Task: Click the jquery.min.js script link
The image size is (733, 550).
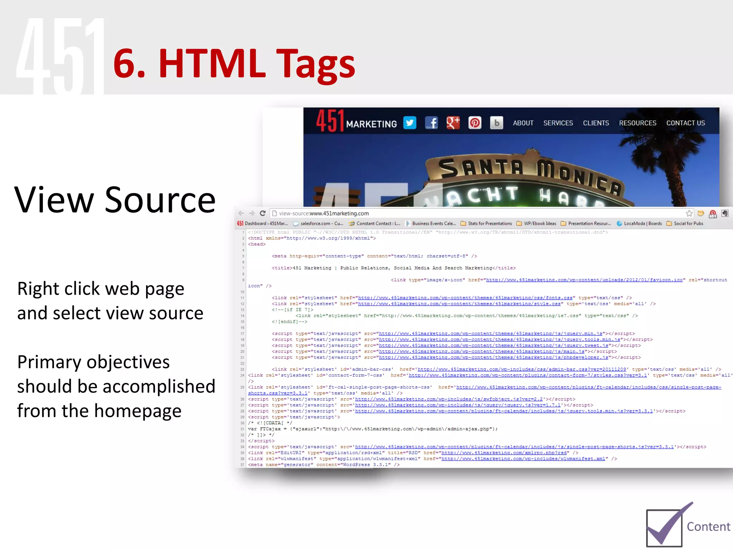Action: (x=491, y=334)
